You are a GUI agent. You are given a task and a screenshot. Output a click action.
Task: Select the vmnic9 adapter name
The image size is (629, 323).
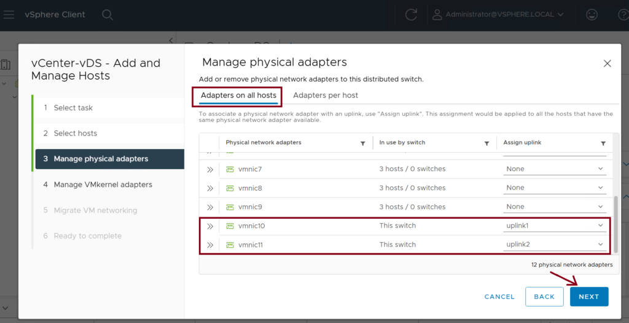tap(250, 207)
